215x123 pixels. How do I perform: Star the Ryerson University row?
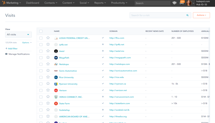point(48,84)
